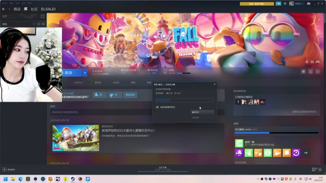The width and height of the screenshot is (326, 183).
Task: Open downloads status at bottom center
Action: 163,169
